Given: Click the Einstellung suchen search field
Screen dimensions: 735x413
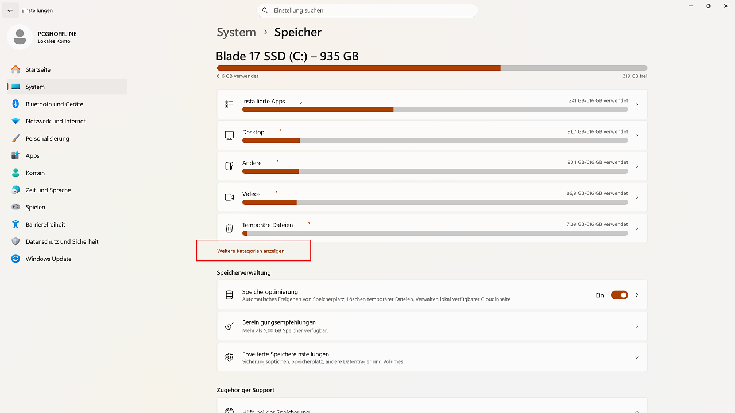Looking at the screenshot, I should click(x=367, y=10).
